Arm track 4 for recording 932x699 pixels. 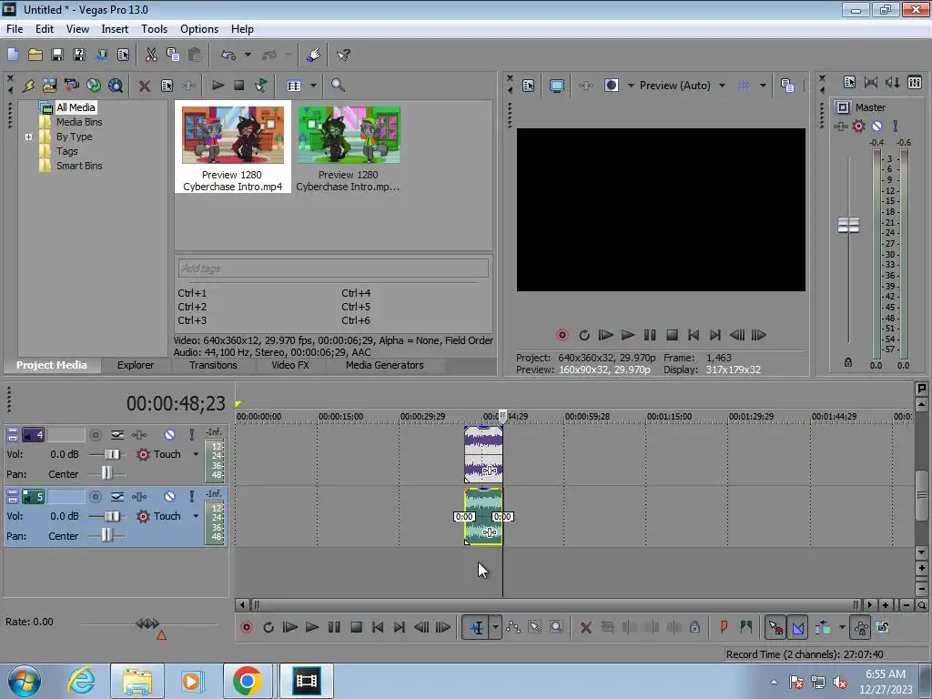(x=95, y=435)
